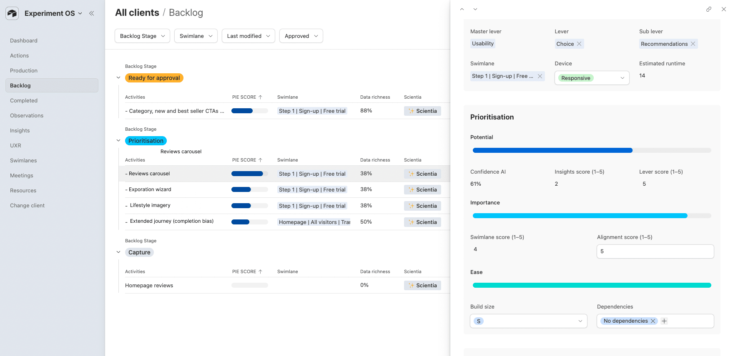Add a dependency with plus icon
The image size is (733, 356).
point(664,321)
